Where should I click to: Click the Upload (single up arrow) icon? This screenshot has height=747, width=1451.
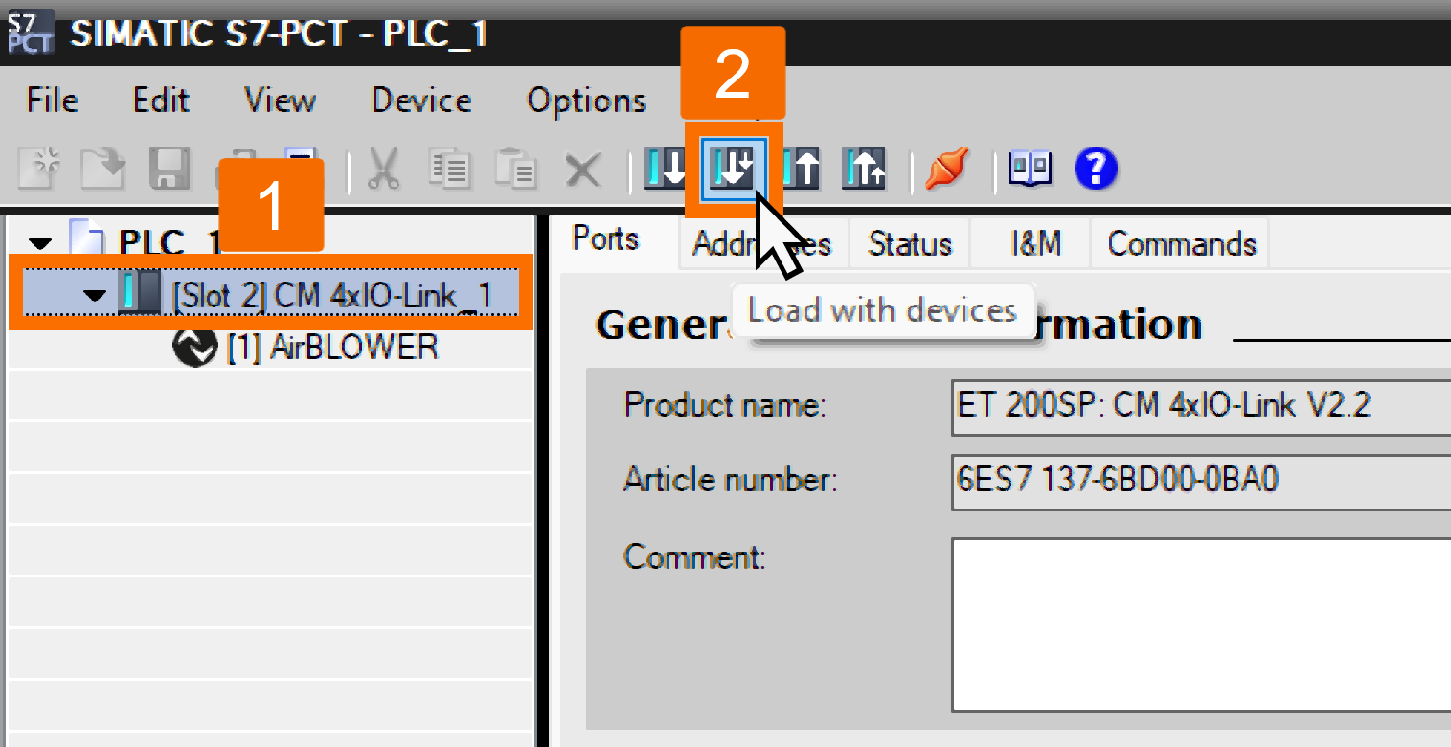[x=801, y=170]
